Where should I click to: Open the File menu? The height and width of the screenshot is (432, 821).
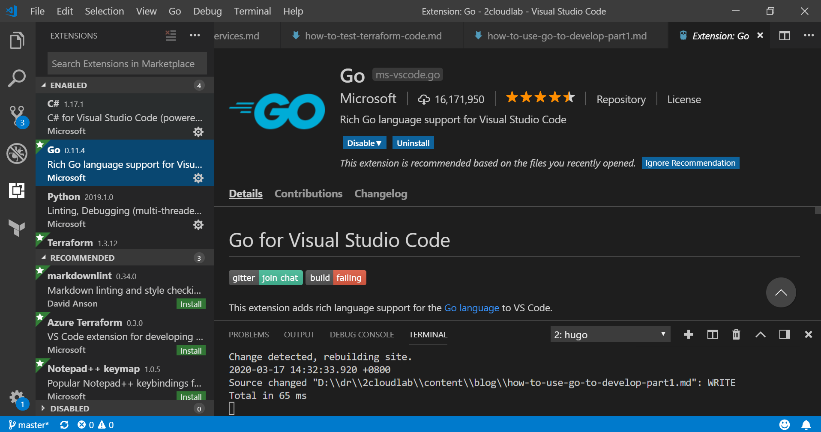(37, 11)
